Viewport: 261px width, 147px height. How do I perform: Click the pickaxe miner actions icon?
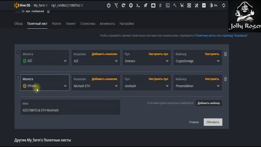175,5
